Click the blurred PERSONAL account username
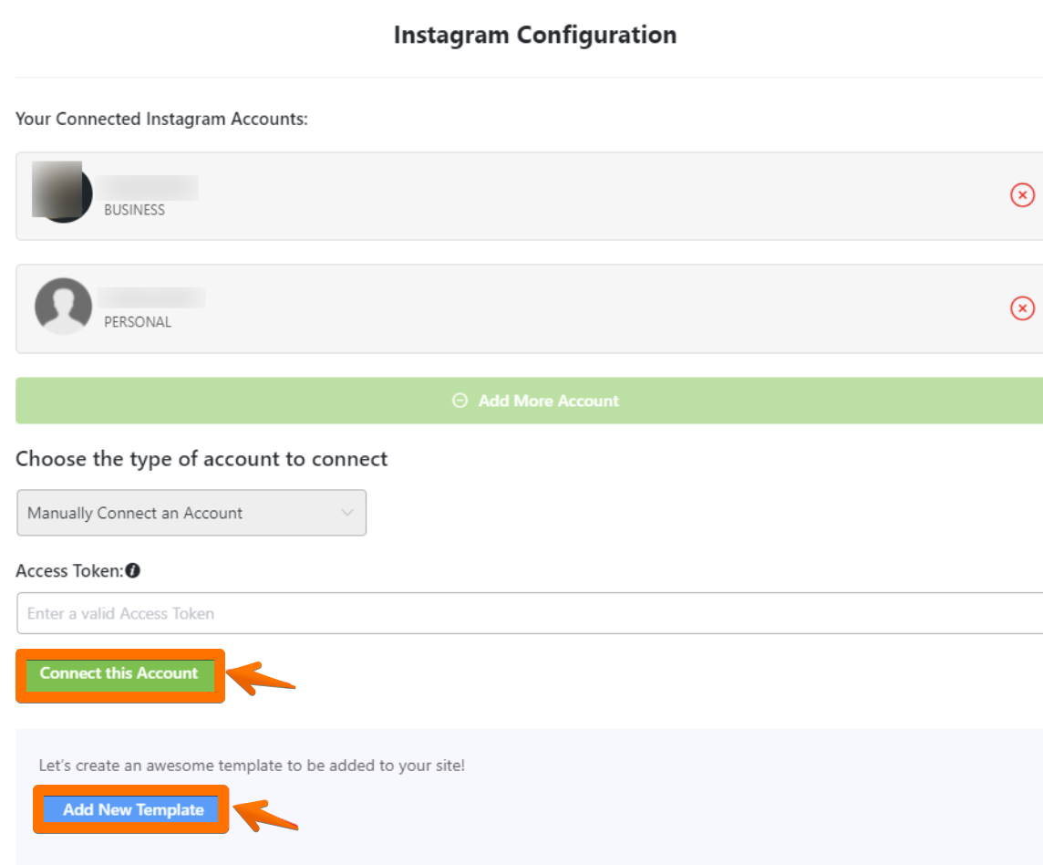The width and height of the screenshot is (1043, 865). coord(152,298)
